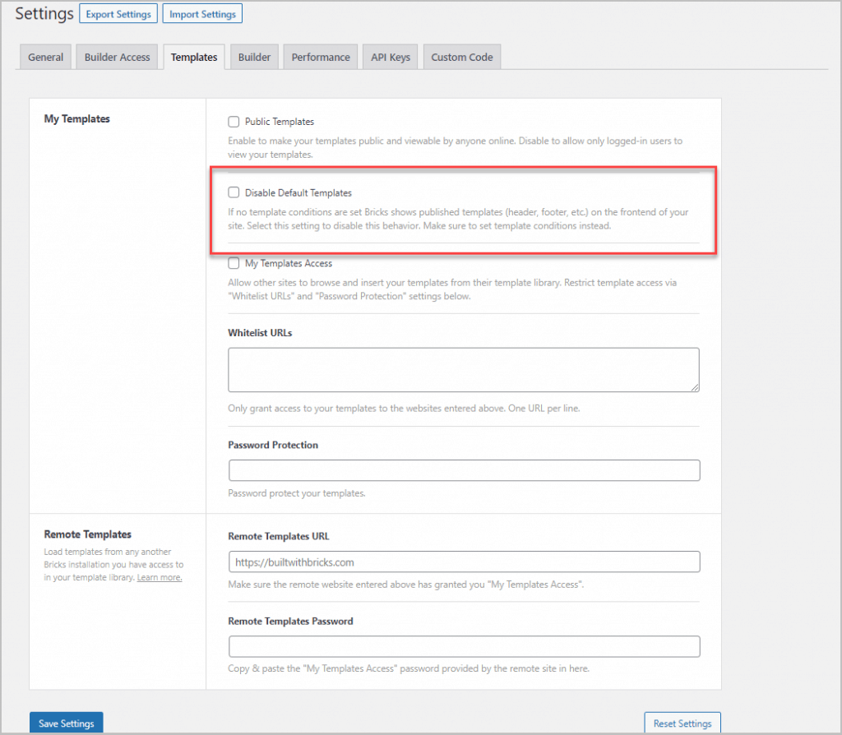Screen dimensions: 842x735
Task: Click the 'Password protect your templates.' hint
Action: pos(296,492)
